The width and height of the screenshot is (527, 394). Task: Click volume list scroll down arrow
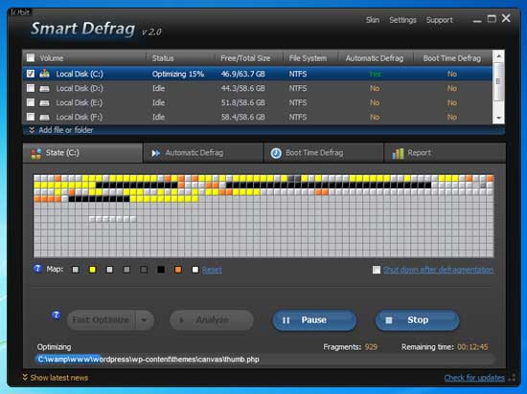pyautogui.click(x=498, y=118)
